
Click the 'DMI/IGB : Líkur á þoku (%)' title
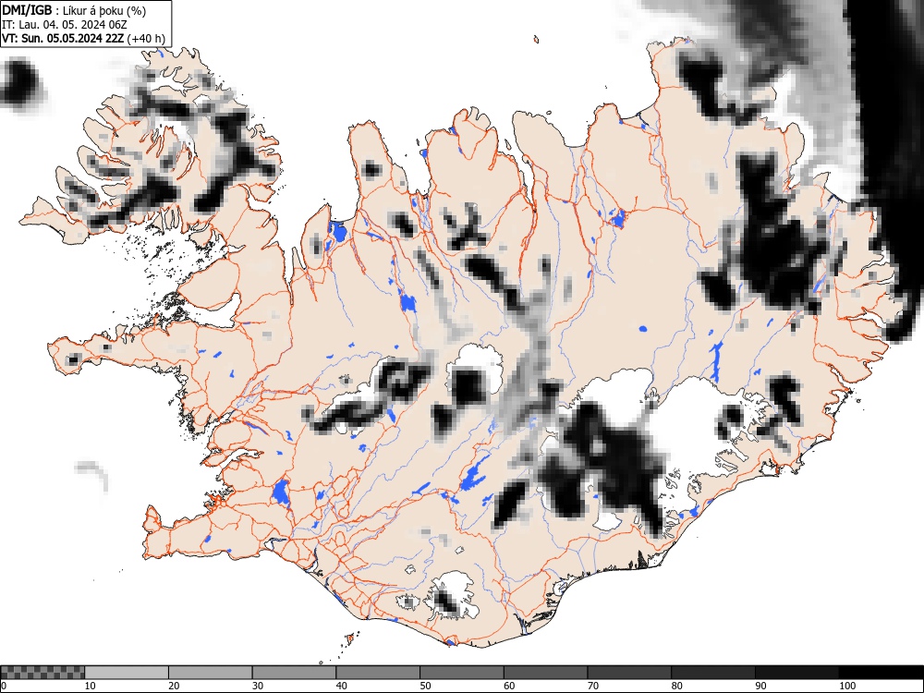(x=74, y=10)
